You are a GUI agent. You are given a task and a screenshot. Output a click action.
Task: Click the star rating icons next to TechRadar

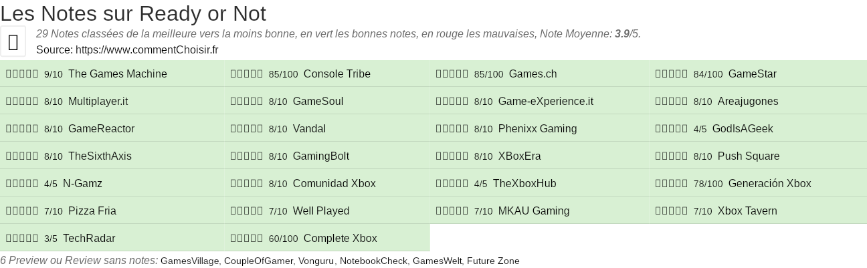click(22, 239)
